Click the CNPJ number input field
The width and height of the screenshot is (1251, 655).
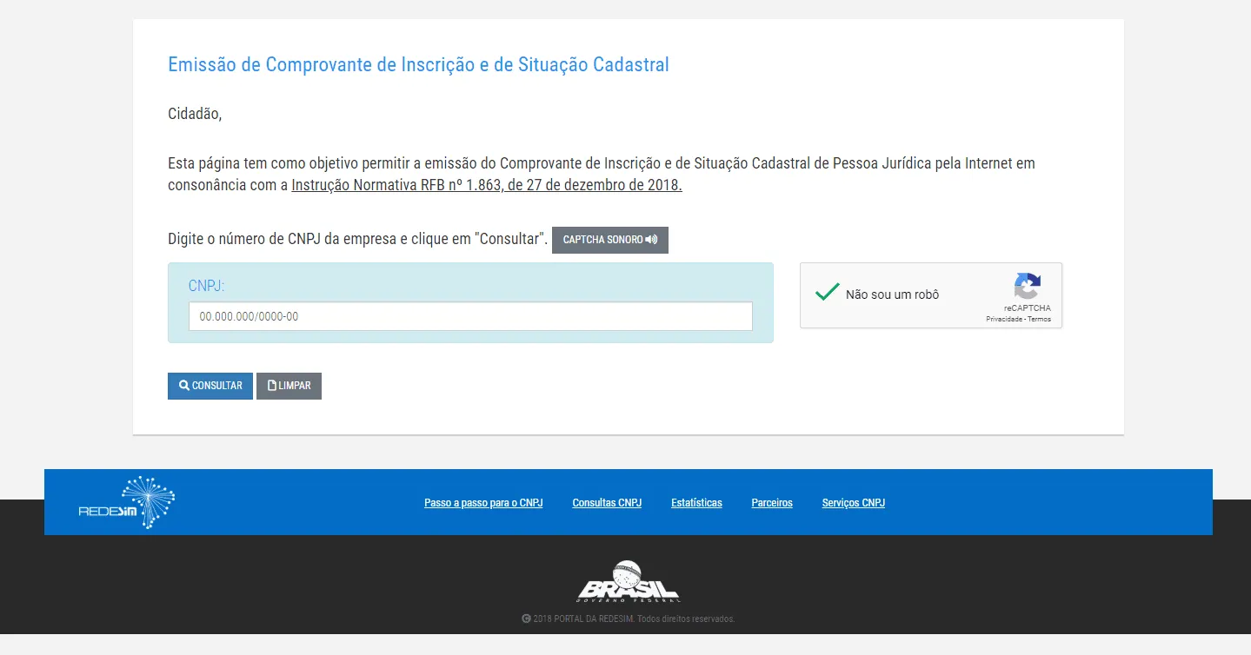pyautogui.click(x=470, y=316)
